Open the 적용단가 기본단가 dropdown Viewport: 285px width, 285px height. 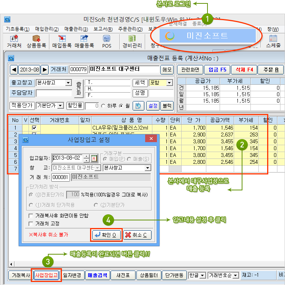tap(60, 105)
